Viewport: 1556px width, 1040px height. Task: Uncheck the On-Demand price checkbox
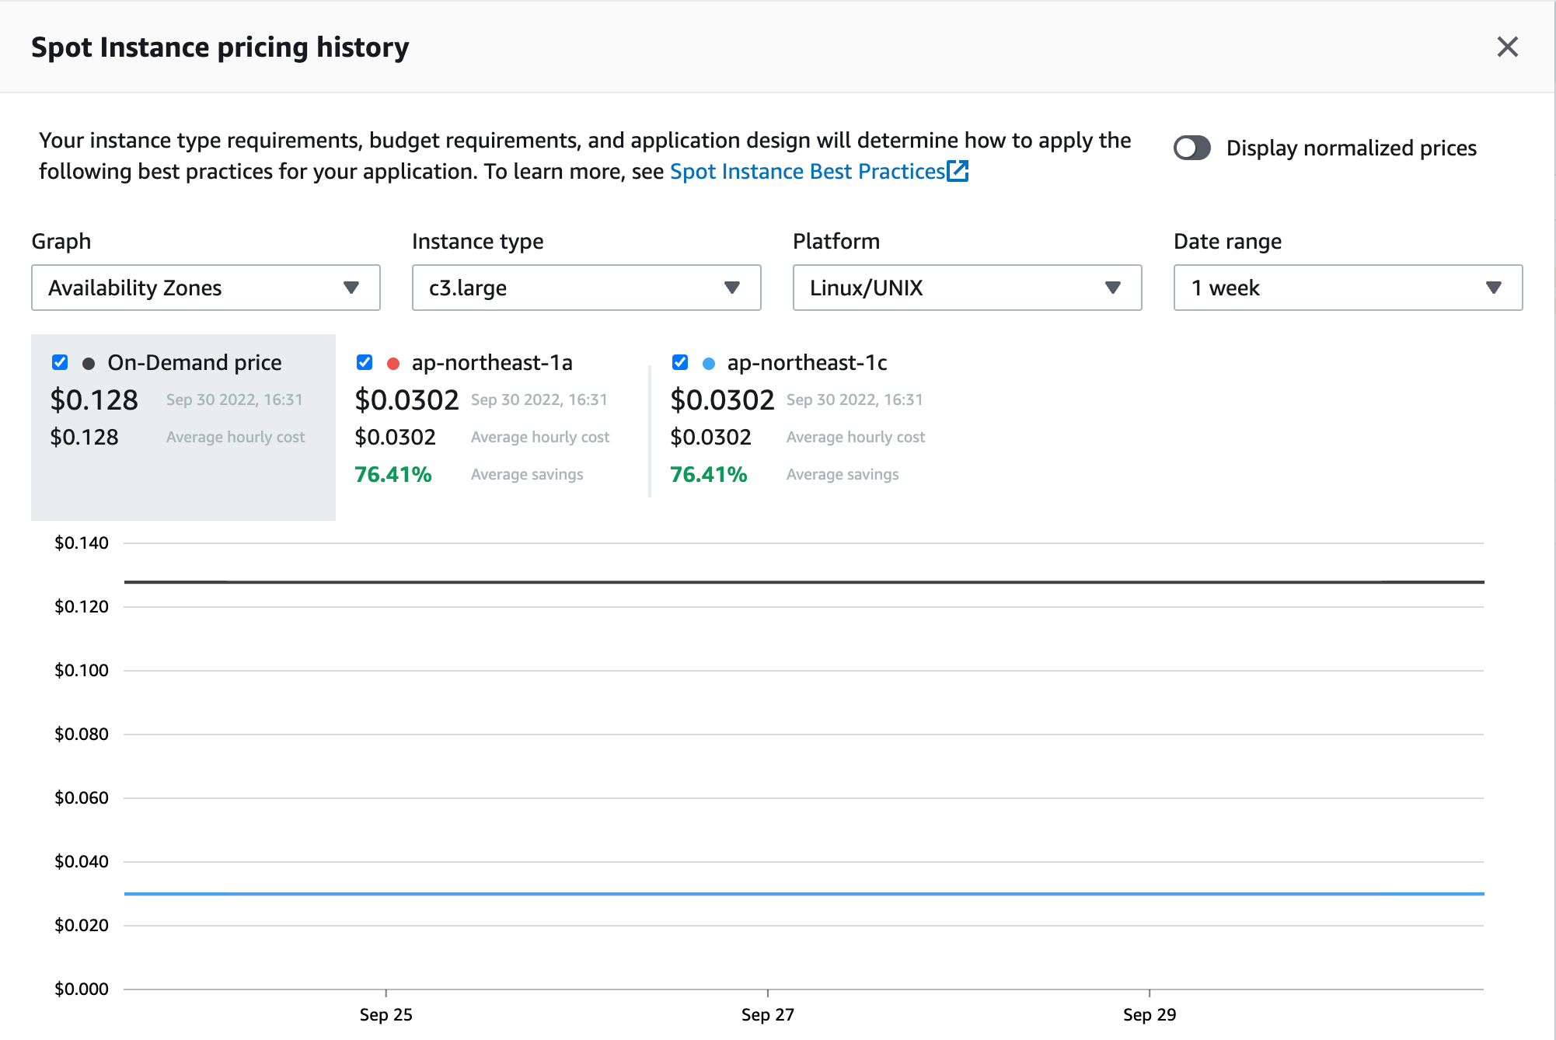[59, 361]
